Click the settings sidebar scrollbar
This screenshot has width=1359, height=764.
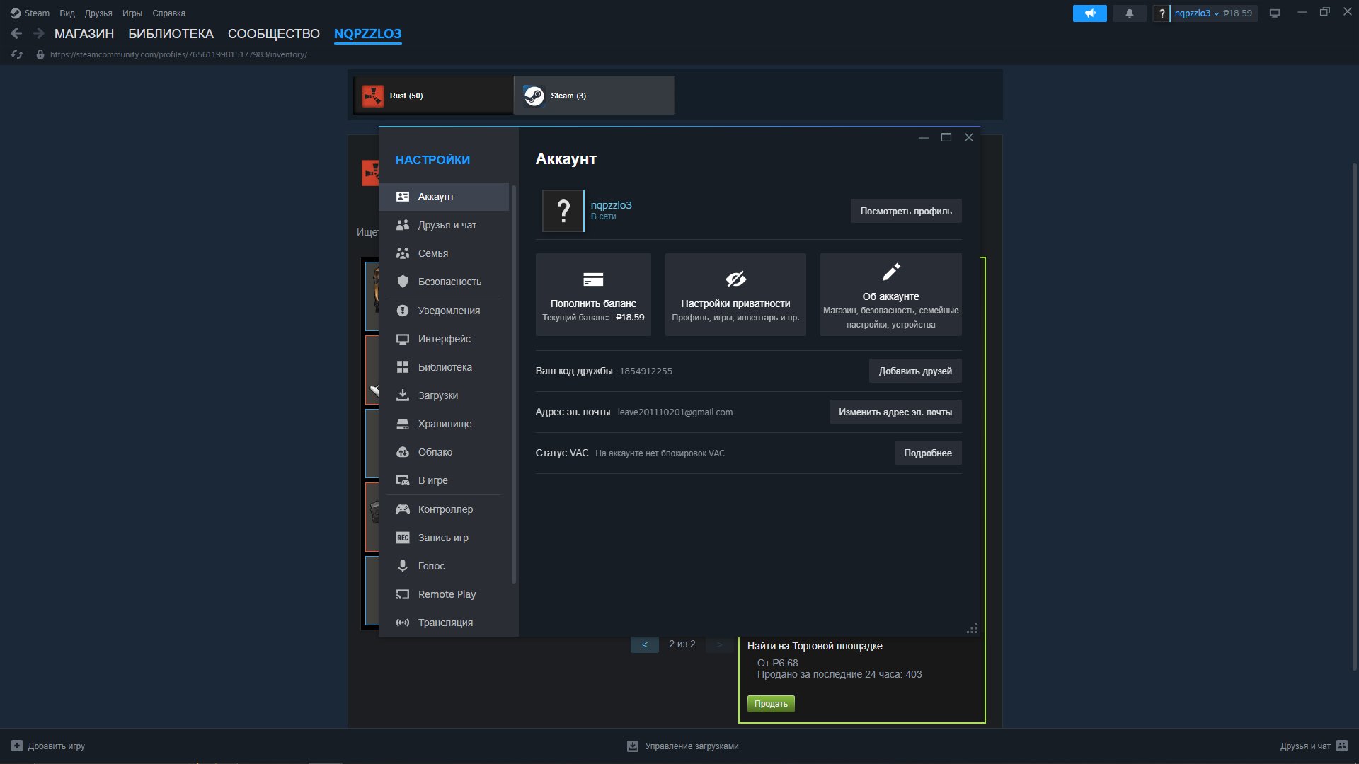click(x=514, y=384)
